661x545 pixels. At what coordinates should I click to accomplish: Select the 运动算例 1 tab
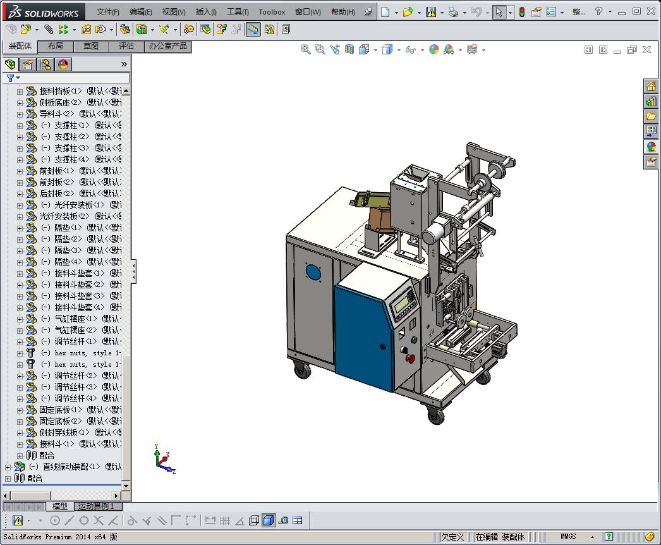tap(97, 506)
